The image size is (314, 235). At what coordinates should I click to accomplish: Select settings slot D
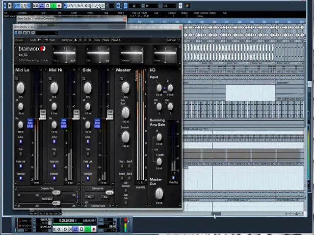[90, 40]
